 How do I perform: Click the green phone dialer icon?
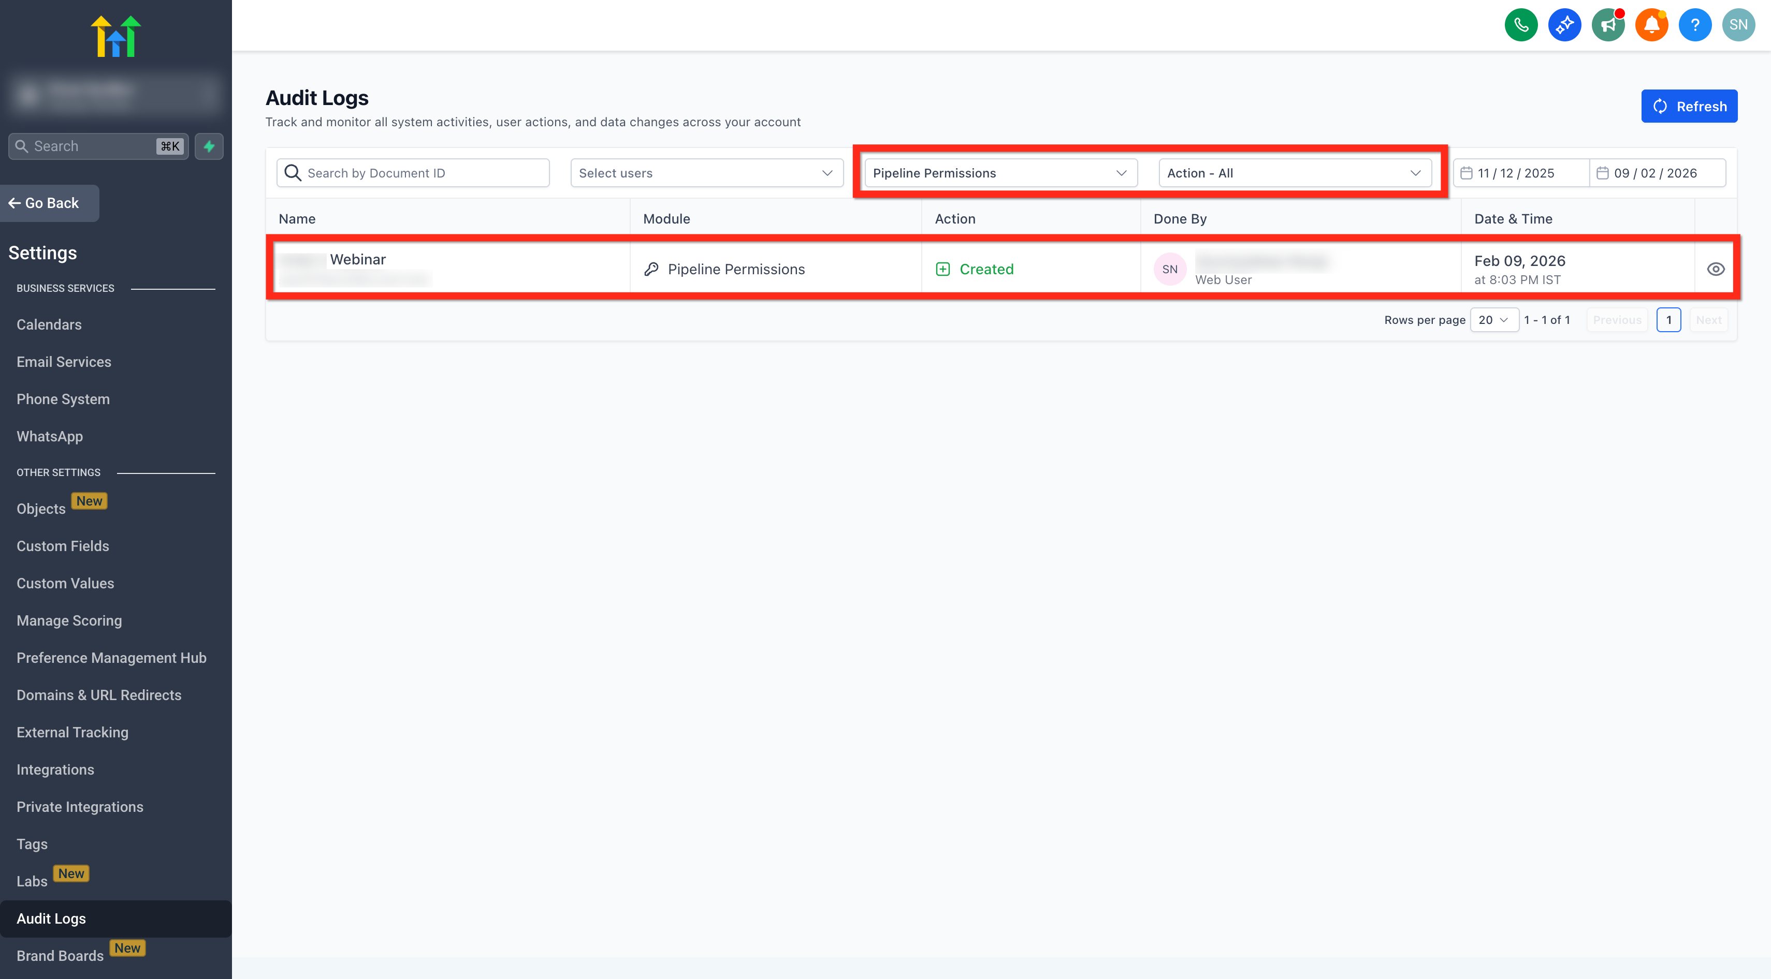point(1521,25)
